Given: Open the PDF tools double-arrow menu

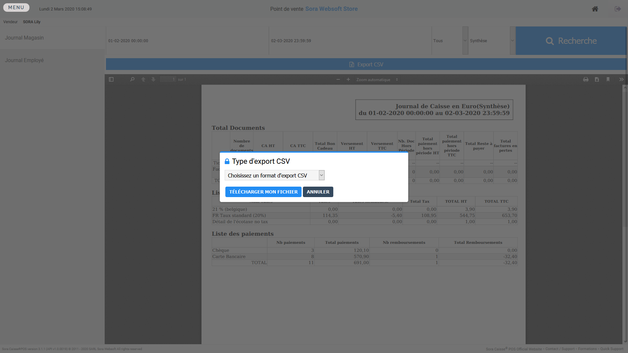Looking at the screenshot, I should click(621, 79).
